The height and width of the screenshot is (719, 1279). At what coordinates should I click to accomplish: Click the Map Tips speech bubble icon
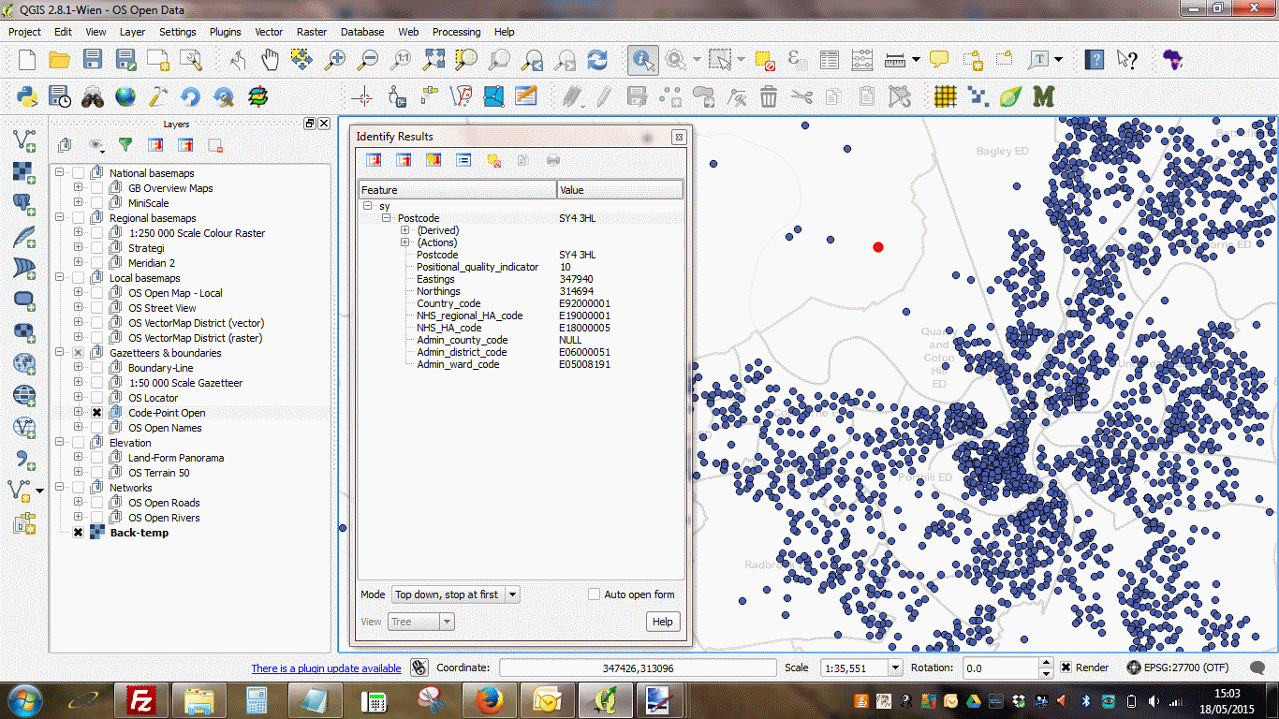(x=939, y=60)
